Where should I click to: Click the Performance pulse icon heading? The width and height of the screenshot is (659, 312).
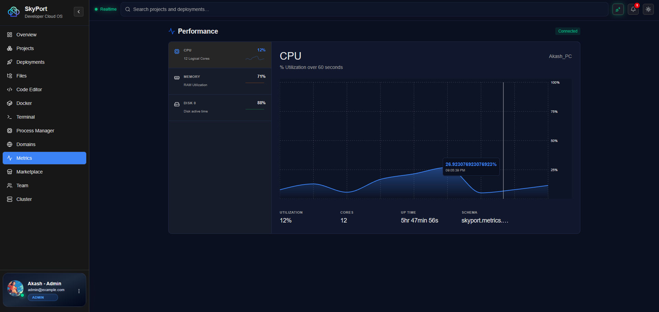[172, 31]
